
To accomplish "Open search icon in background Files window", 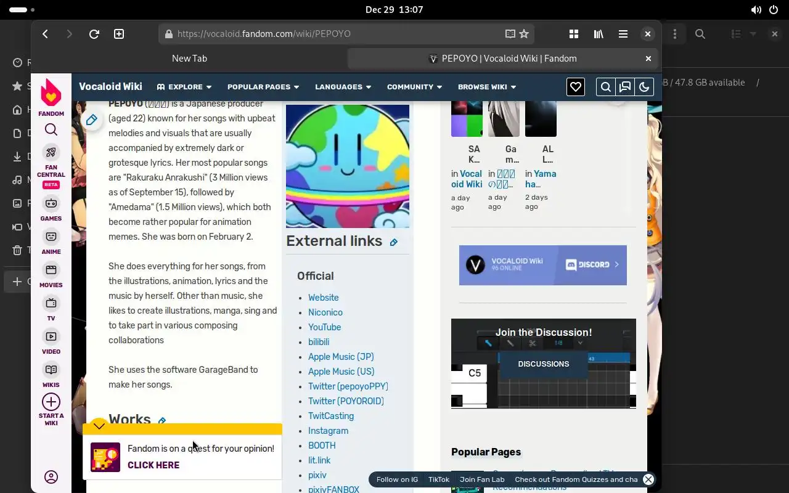I will [700, 34].
